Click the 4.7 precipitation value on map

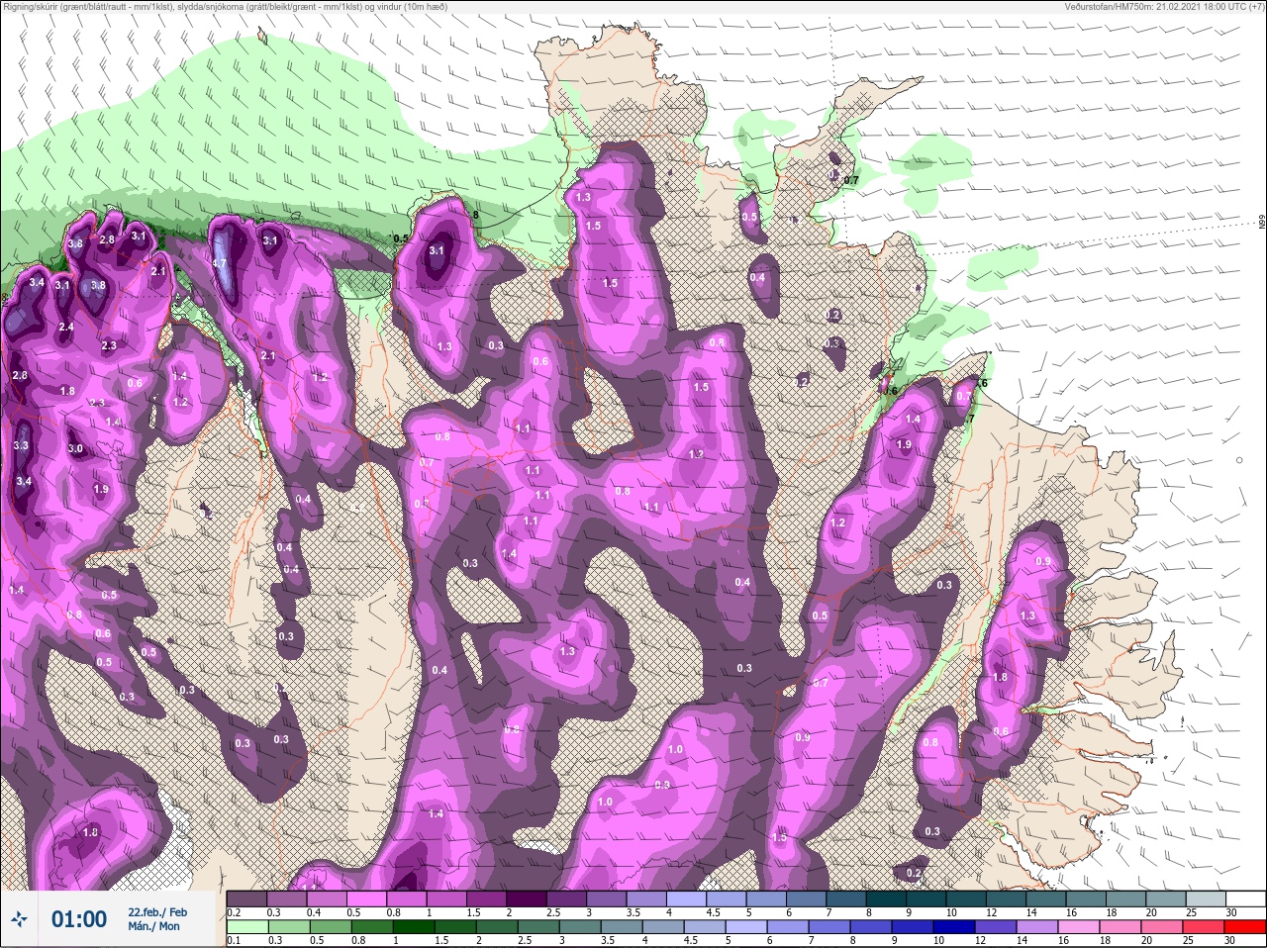point(220,263)
